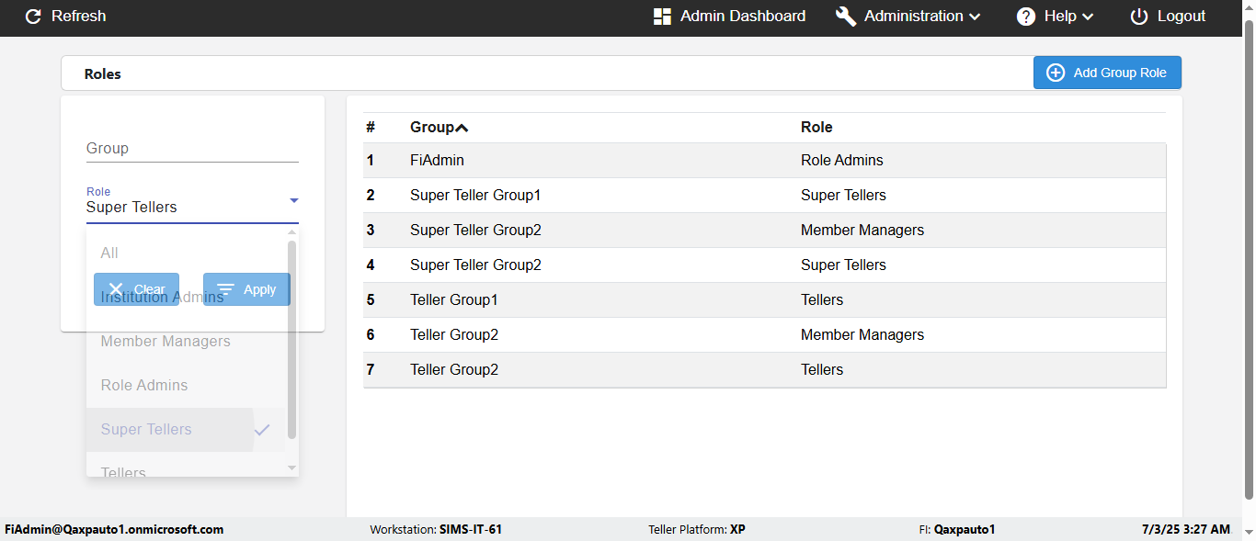Image resolution: width=1256 pixels, height=541 pixels.
Task: Click the Logout power icon
Action: click(1139, 17)
